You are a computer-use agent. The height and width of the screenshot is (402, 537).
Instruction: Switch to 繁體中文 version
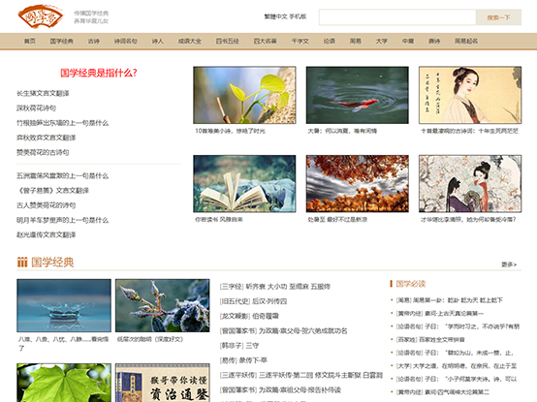click(275, 16)
